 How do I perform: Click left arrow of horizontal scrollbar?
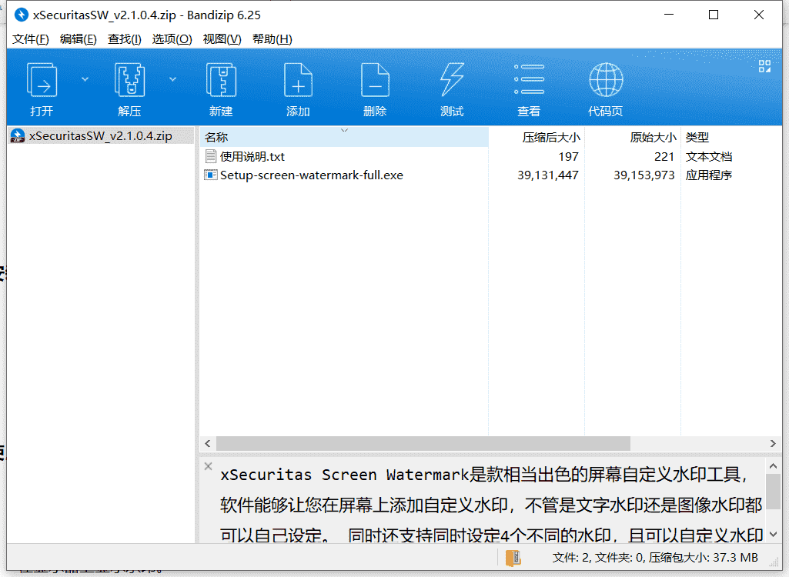(208, 443)
